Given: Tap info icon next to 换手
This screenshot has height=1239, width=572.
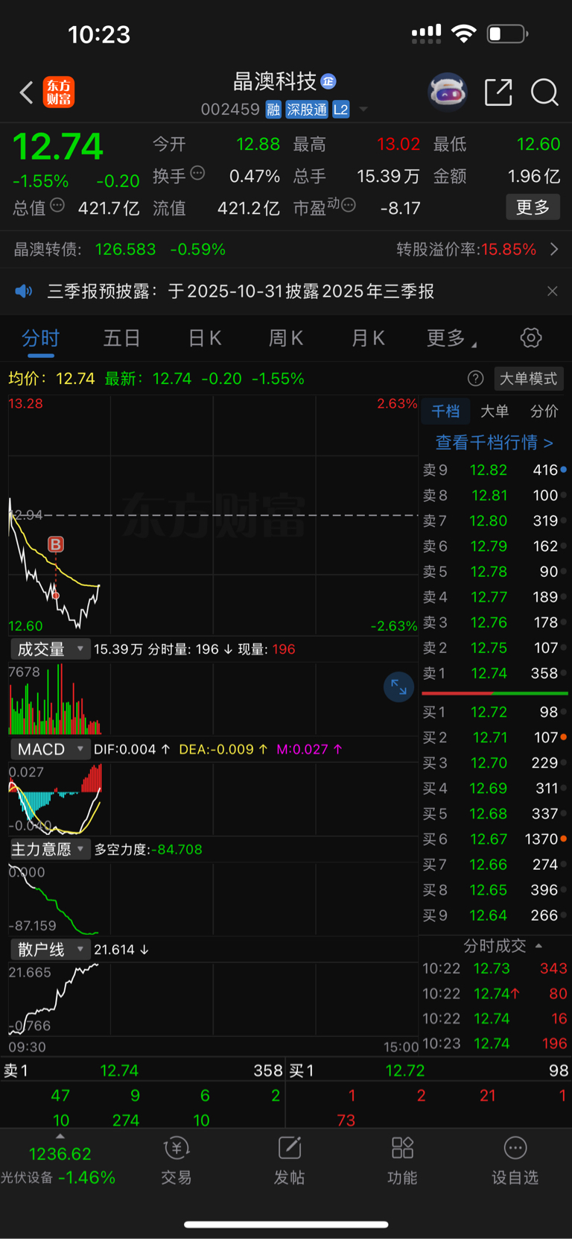Looking at the screenshot, I should pyautogui.click(x=197, y=173).
